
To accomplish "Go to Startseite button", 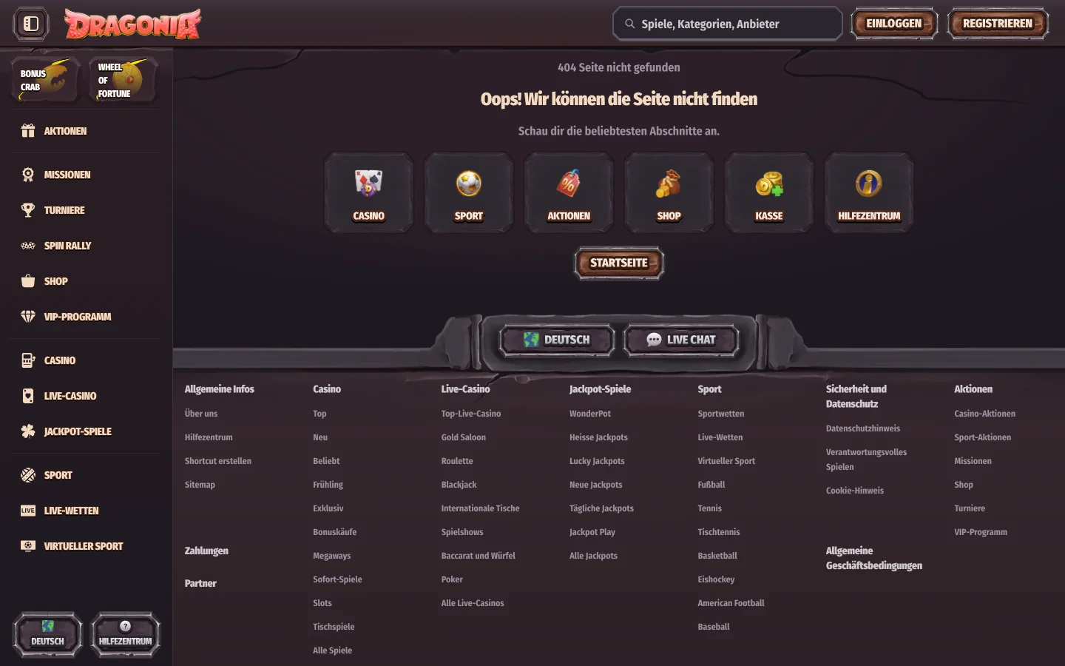I will point(619,263).
